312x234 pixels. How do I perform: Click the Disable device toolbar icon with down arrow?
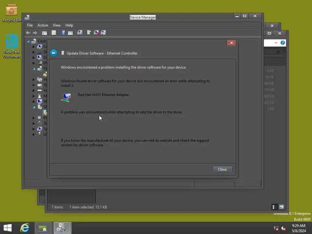(x=103, y=33)
